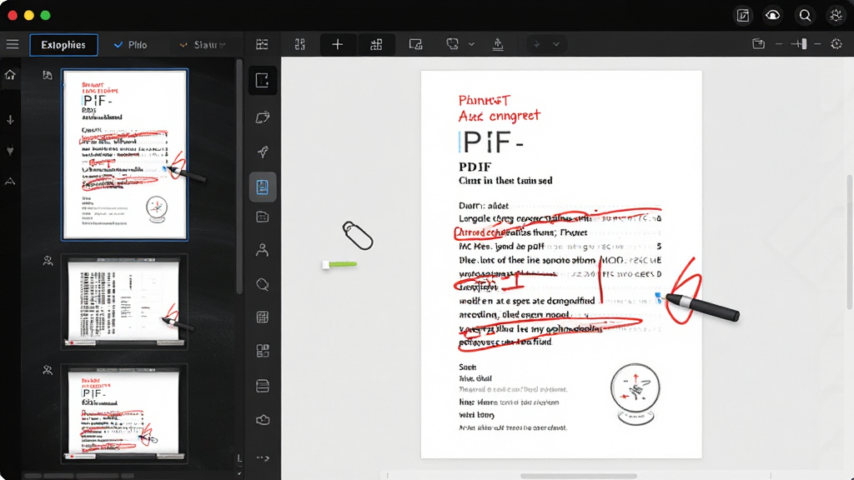Switch to the Plto tab
854x480 pixels.
[x=131, y=45]
